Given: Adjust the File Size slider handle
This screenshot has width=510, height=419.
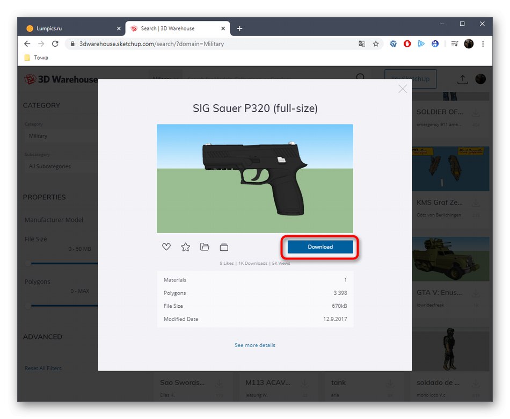Looking at the screenshot, I should (28, 263).
